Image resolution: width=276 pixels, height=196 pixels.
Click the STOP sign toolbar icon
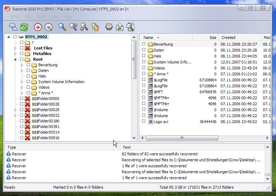click(109, 27)
